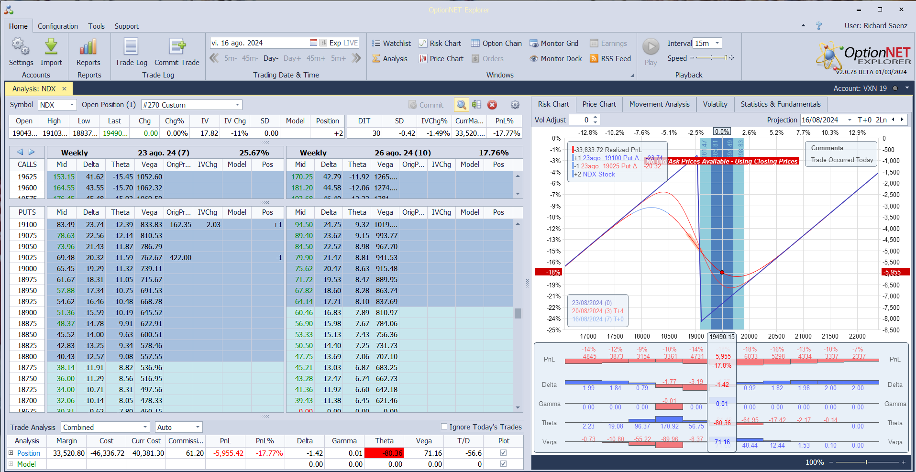This screenshot has height=472, width=916.
Task: Open the Projection date dropdown
Action: point(850,120)
